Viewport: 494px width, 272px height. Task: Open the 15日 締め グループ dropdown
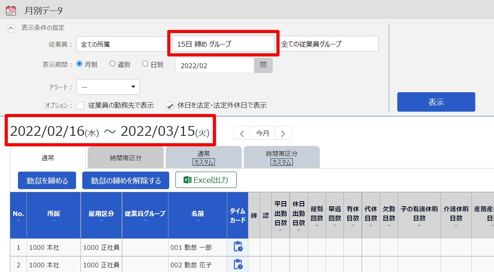[223, 44]
